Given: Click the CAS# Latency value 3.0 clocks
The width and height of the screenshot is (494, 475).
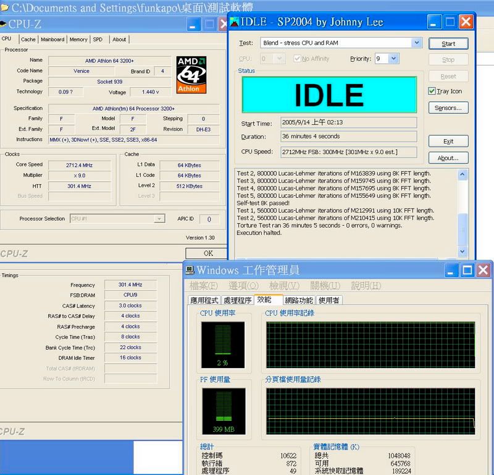Looking at the screenshot, I should [130, 306].
